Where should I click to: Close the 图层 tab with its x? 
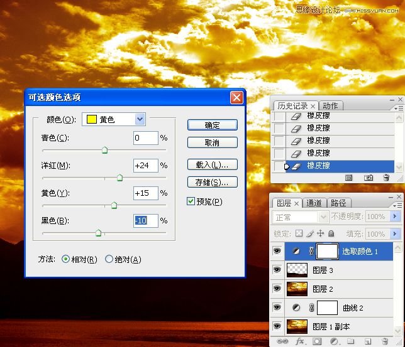pos(297,204)
